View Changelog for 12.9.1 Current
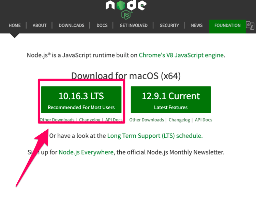 [x=179, y=120]
